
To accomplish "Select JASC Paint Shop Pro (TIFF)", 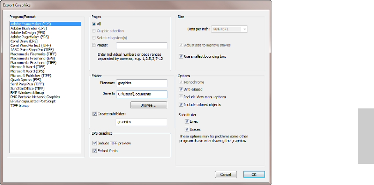I will (45, 49).
